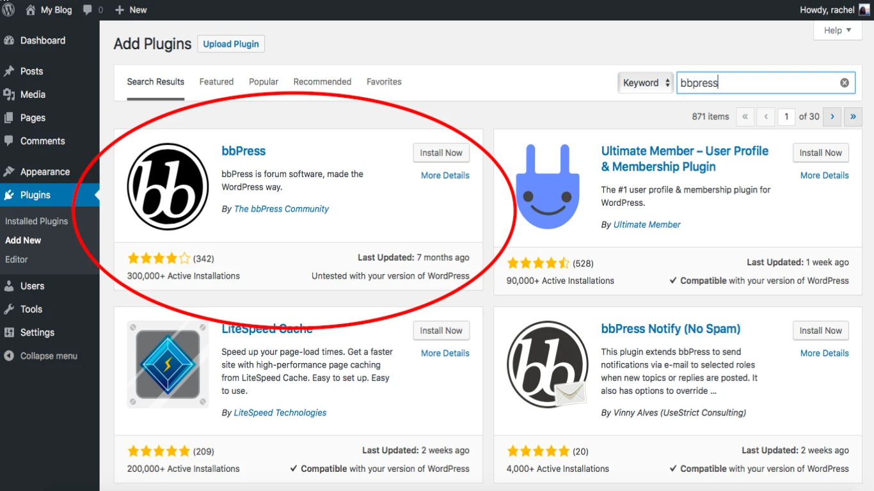
Task: Click the bbPress Notify logo
Action: click(548, 364)
